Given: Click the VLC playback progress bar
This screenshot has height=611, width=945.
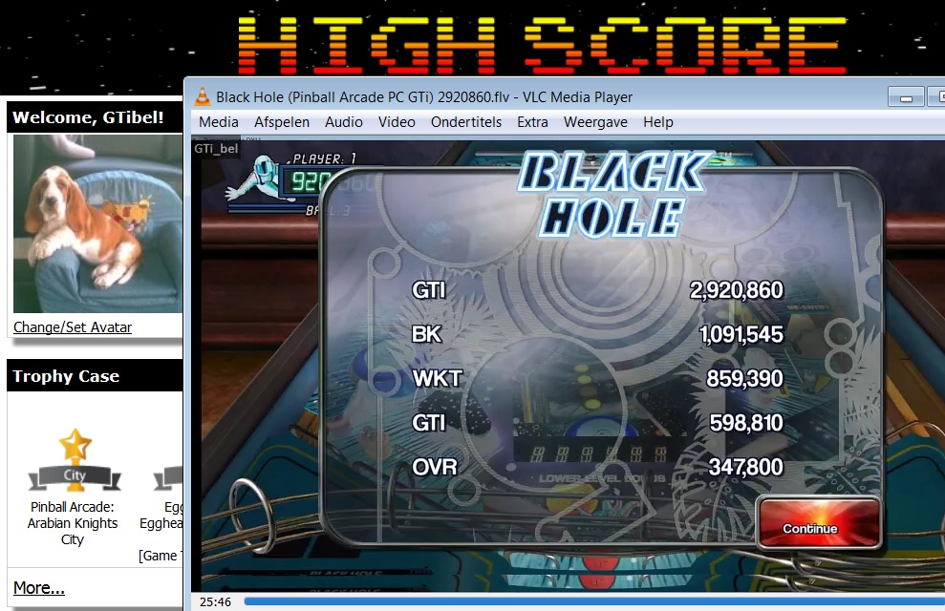Looking at the screenshot, I should tap(594, 601).
